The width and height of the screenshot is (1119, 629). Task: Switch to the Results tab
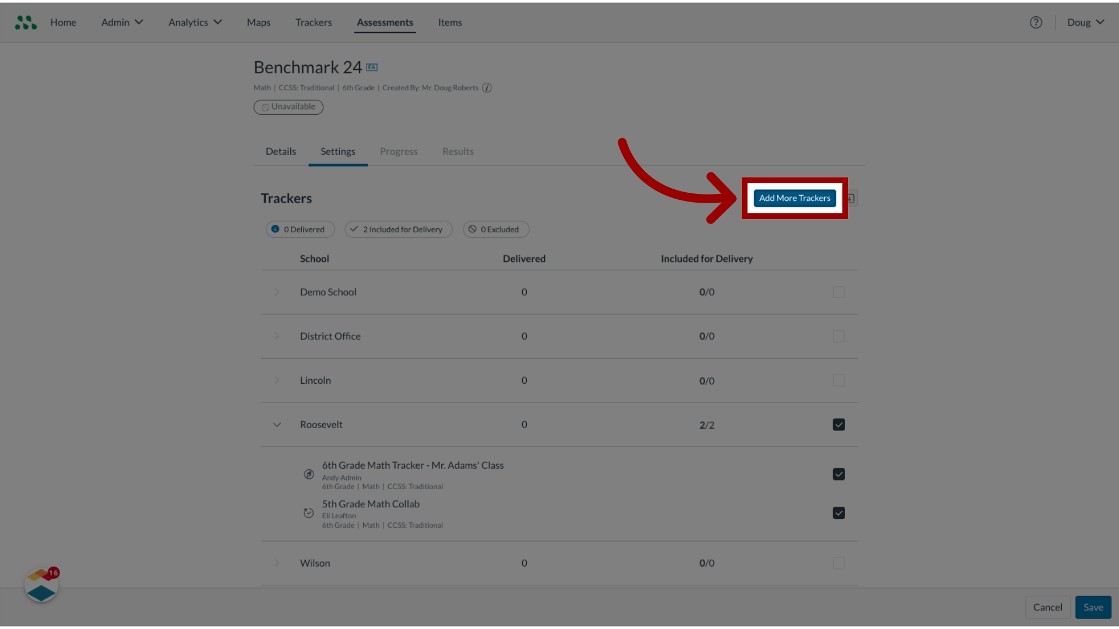pos(458,150)
